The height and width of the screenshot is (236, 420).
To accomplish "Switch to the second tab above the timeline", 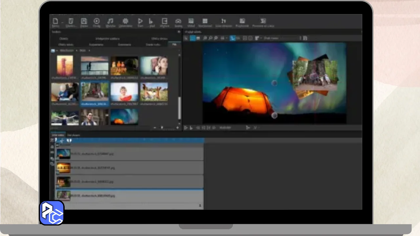I will point(73,135).
